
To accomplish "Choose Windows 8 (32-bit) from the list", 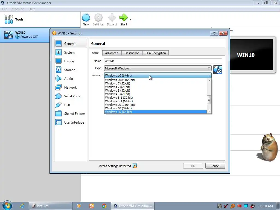I will [155, 91].
